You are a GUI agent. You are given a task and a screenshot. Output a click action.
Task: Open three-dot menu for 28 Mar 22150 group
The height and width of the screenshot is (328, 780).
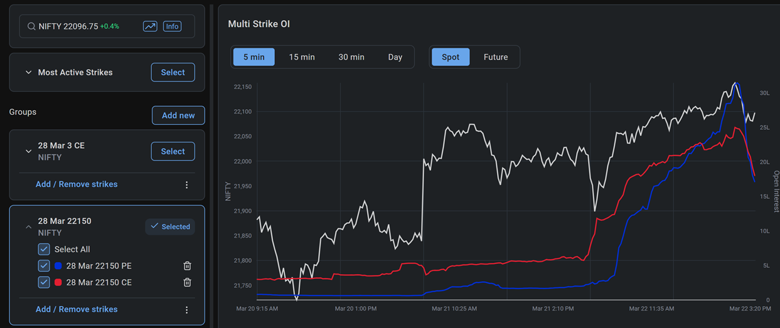pos(186,310)
